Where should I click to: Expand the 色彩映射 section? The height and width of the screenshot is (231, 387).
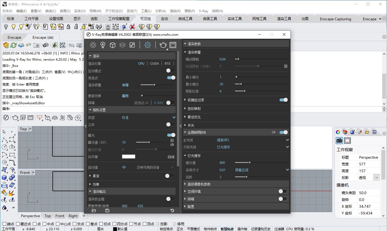[x=194, y=109]
